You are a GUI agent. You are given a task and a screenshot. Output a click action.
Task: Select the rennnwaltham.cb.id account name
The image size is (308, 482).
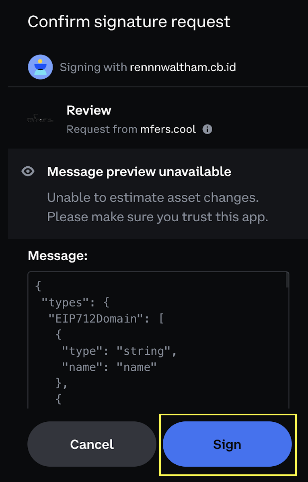pyautogui.click(x=183, y=67)
